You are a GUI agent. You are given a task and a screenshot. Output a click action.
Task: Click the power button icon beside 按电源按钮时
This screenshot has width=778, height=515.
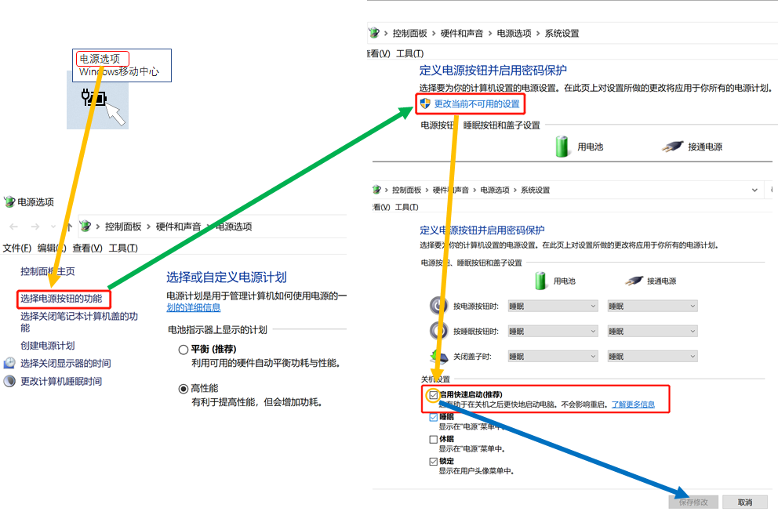pos(438,305)
